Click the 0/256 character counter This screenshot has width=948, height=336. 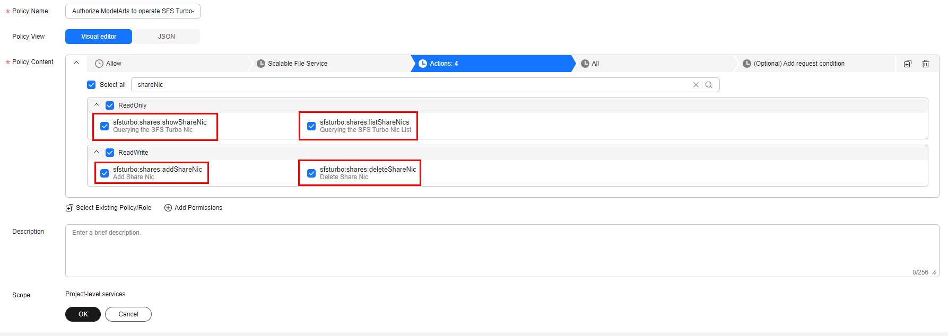coord(920,272)
